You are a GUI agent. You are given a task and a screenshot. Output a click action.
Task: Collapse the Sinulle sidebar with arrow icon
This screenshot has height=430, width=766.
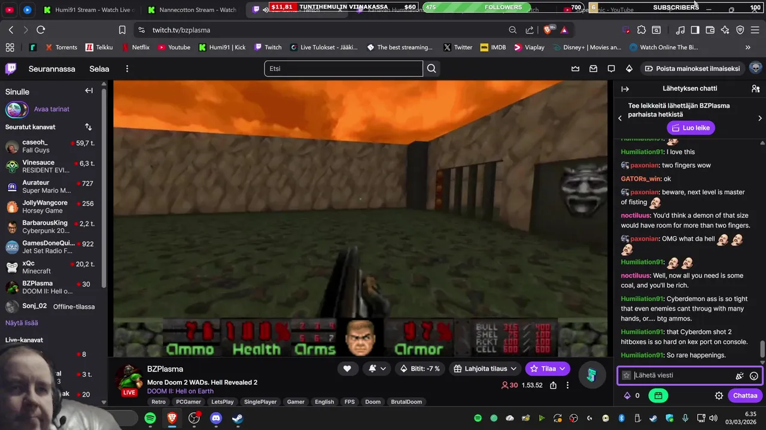click(89, 91)
